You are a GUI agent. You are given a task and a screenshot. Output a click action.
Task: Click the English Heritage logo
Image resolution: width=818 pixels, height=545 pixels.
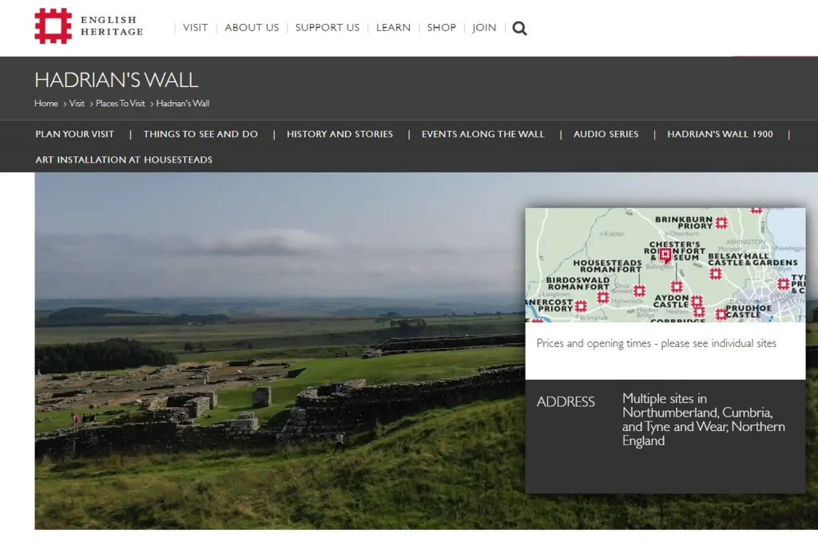click(89, 26)
